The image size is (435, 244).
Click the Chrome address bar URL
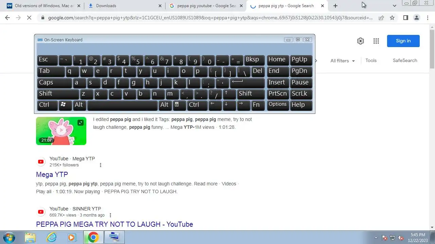(210, 18)
